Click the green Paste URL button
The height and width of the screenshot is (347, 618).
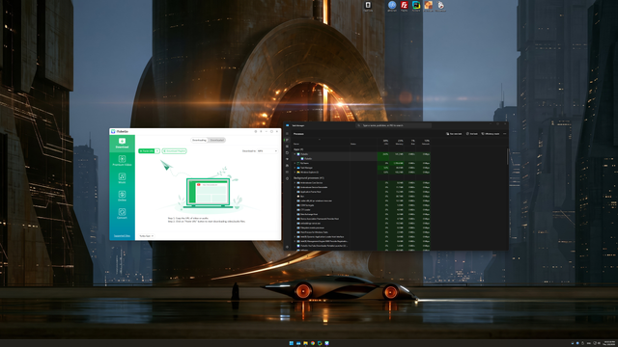[146, 151]
